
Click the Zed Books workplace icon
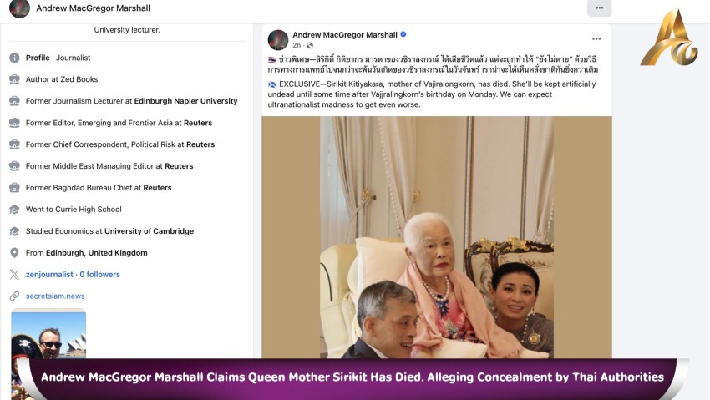14,79
